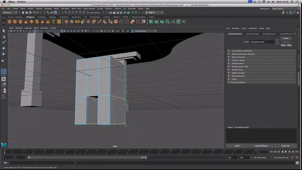This screenshot has width=302, height=170.
Task: Choose the Paint Selection tool in Tool Box
Action: tap(4, 42)
